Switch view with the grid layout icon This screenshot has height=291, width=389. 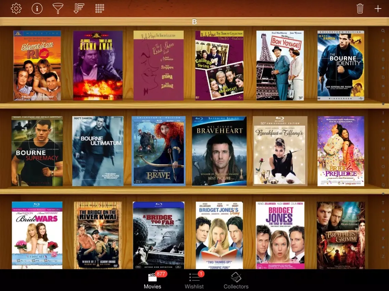point(100,9)
